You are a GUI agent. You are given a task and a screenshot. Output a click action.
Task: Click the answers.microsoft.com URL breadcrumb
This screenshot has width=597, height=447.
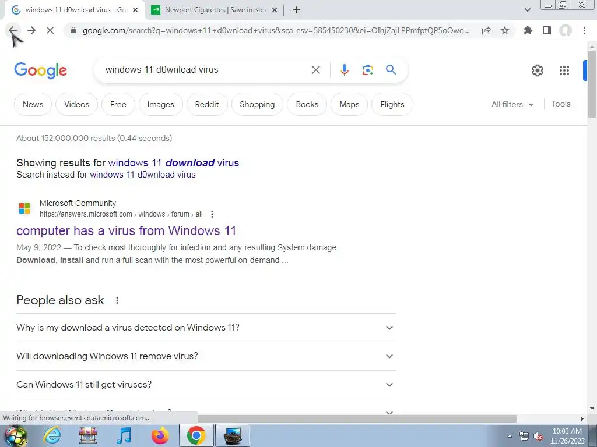coord(121,214)
